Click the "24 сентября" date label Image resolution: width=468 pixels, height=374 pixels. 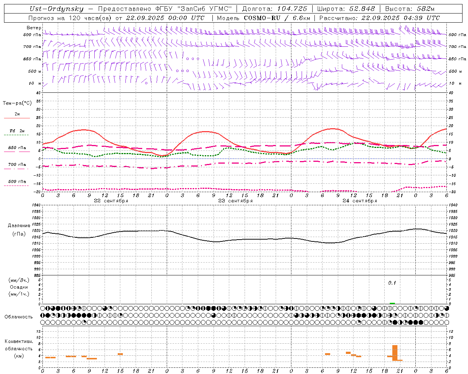tap(360, 201)
